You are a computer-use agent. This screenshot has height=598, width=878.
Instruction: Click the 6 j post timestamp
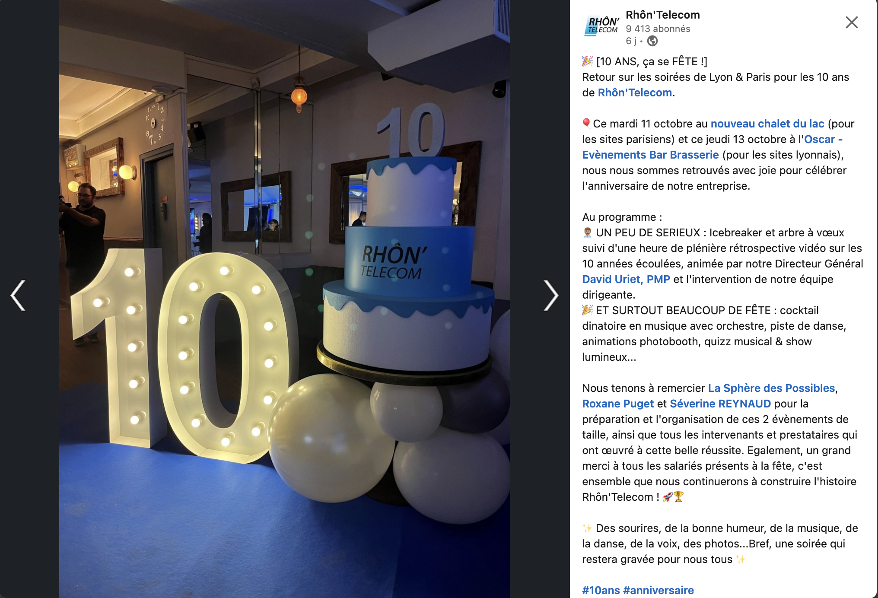pyautogui.click(x=631, y=41)
